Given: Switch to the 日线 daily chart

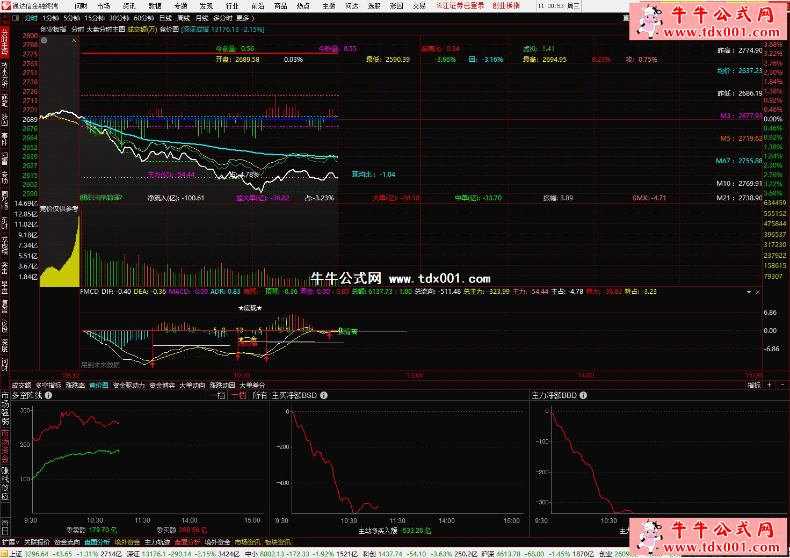Looking at the screenshot, I should point(165,18).
